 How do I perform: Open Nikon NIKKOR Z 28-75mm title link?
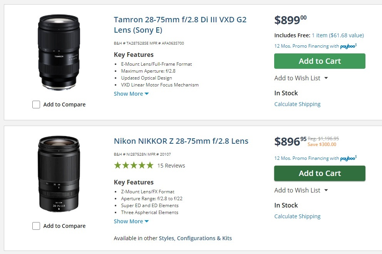pyautogui.click(x=181, y=141)
